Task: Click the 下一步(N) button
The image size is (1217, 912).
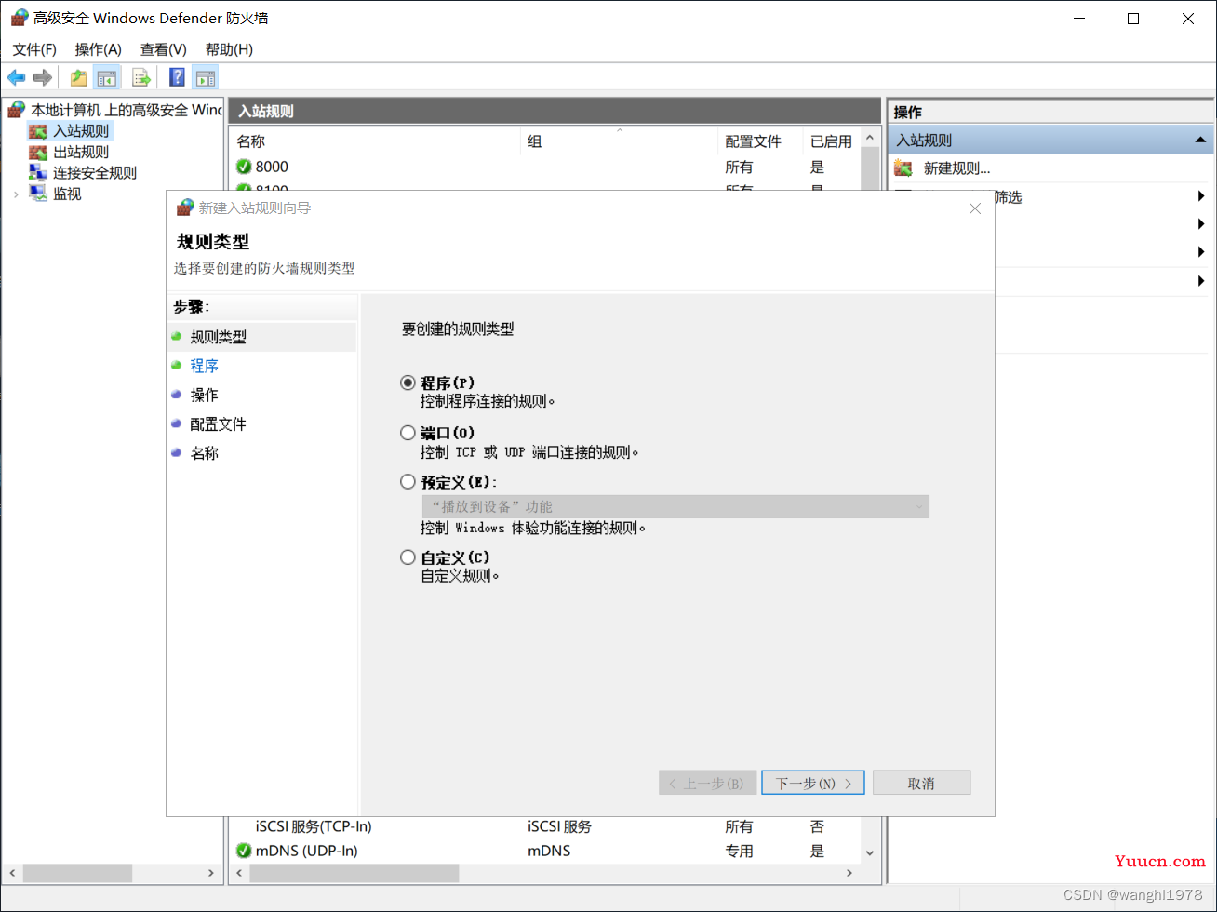Action: (x=813, y=783)
